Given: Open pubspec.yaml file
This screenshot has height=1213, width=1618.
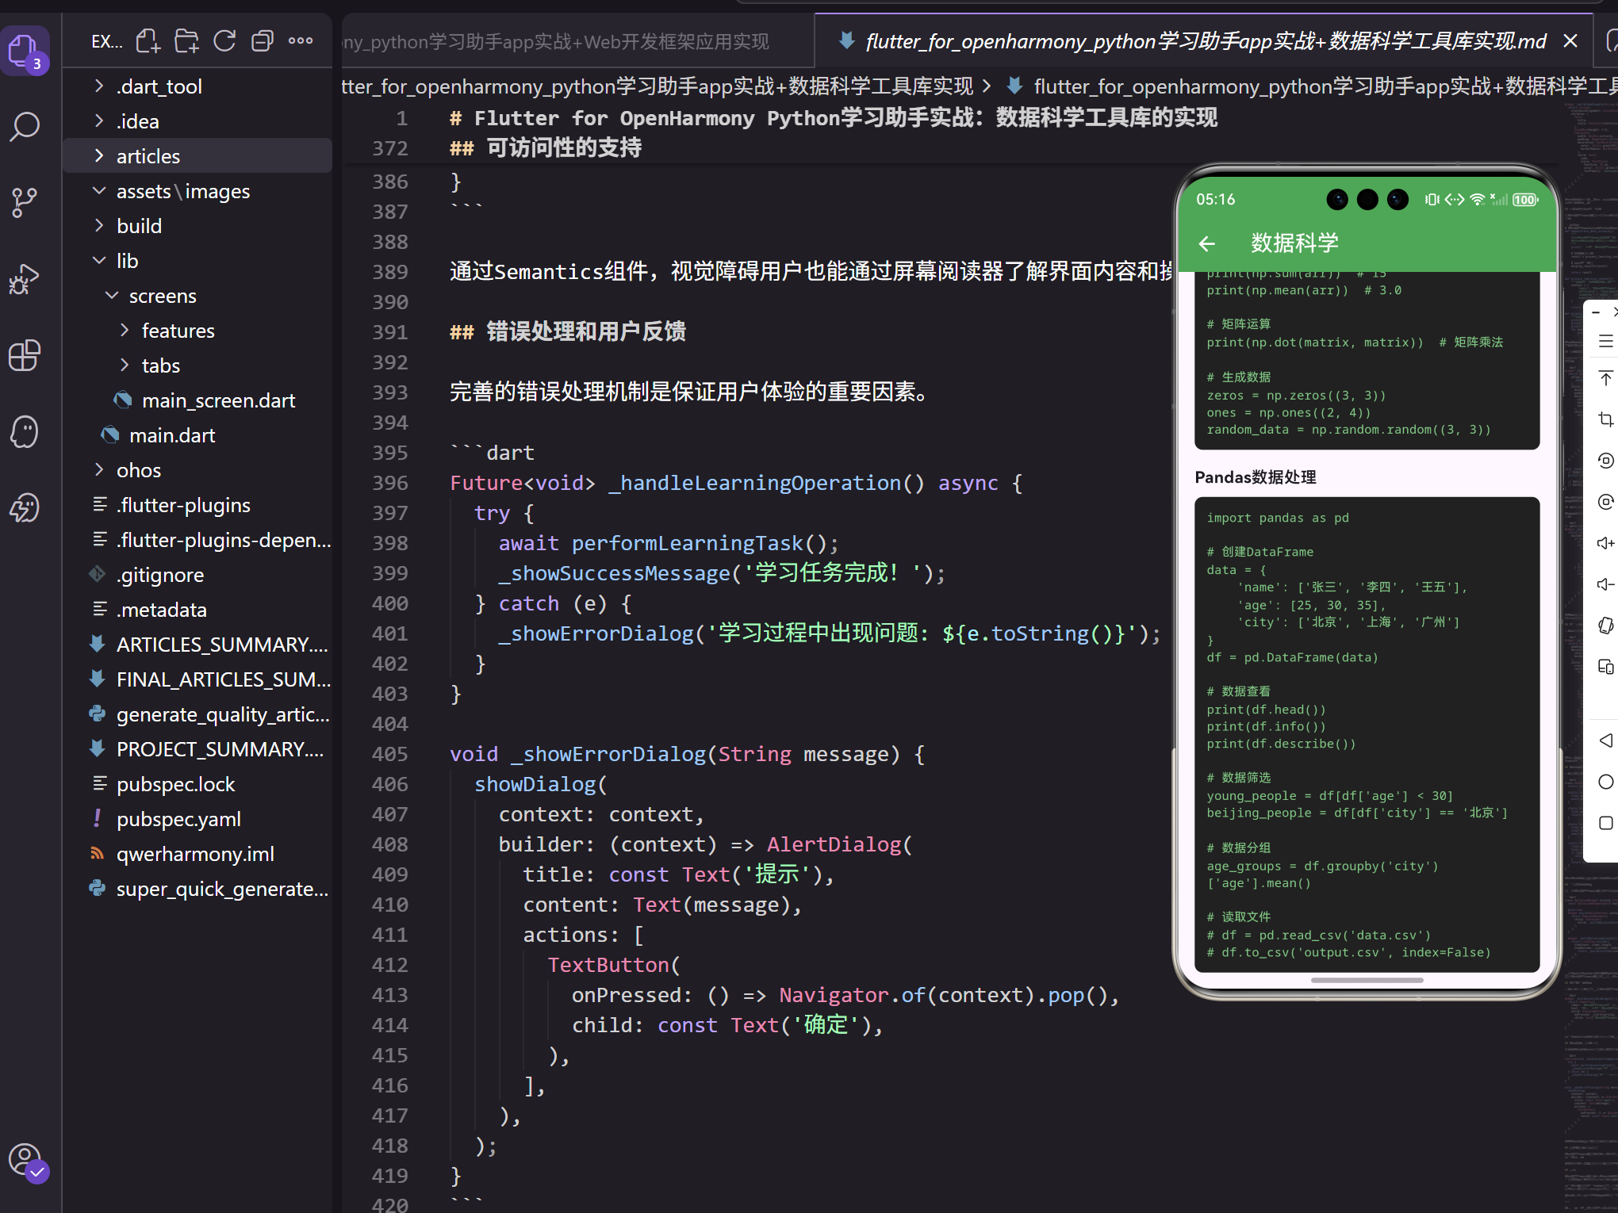Looking at the screenshot, I should pos(178,819).
